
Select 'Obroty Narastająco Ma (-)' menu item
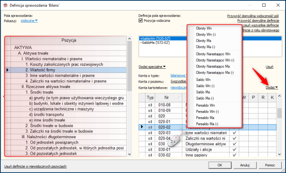coord(214,73)
